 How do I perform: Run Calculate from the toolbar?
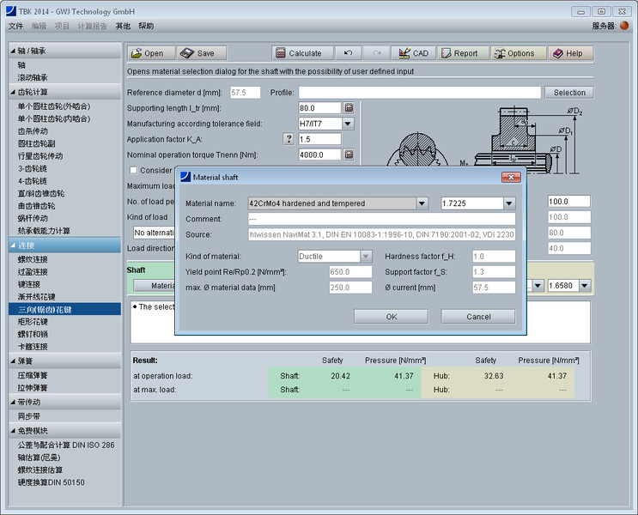pyautogui.click(x=301, y=53)
